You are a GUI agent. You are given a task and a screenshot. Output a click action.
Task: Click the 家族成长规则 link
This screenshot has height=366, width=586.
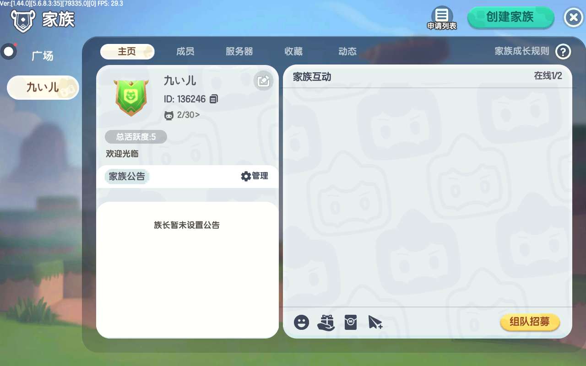522,51
